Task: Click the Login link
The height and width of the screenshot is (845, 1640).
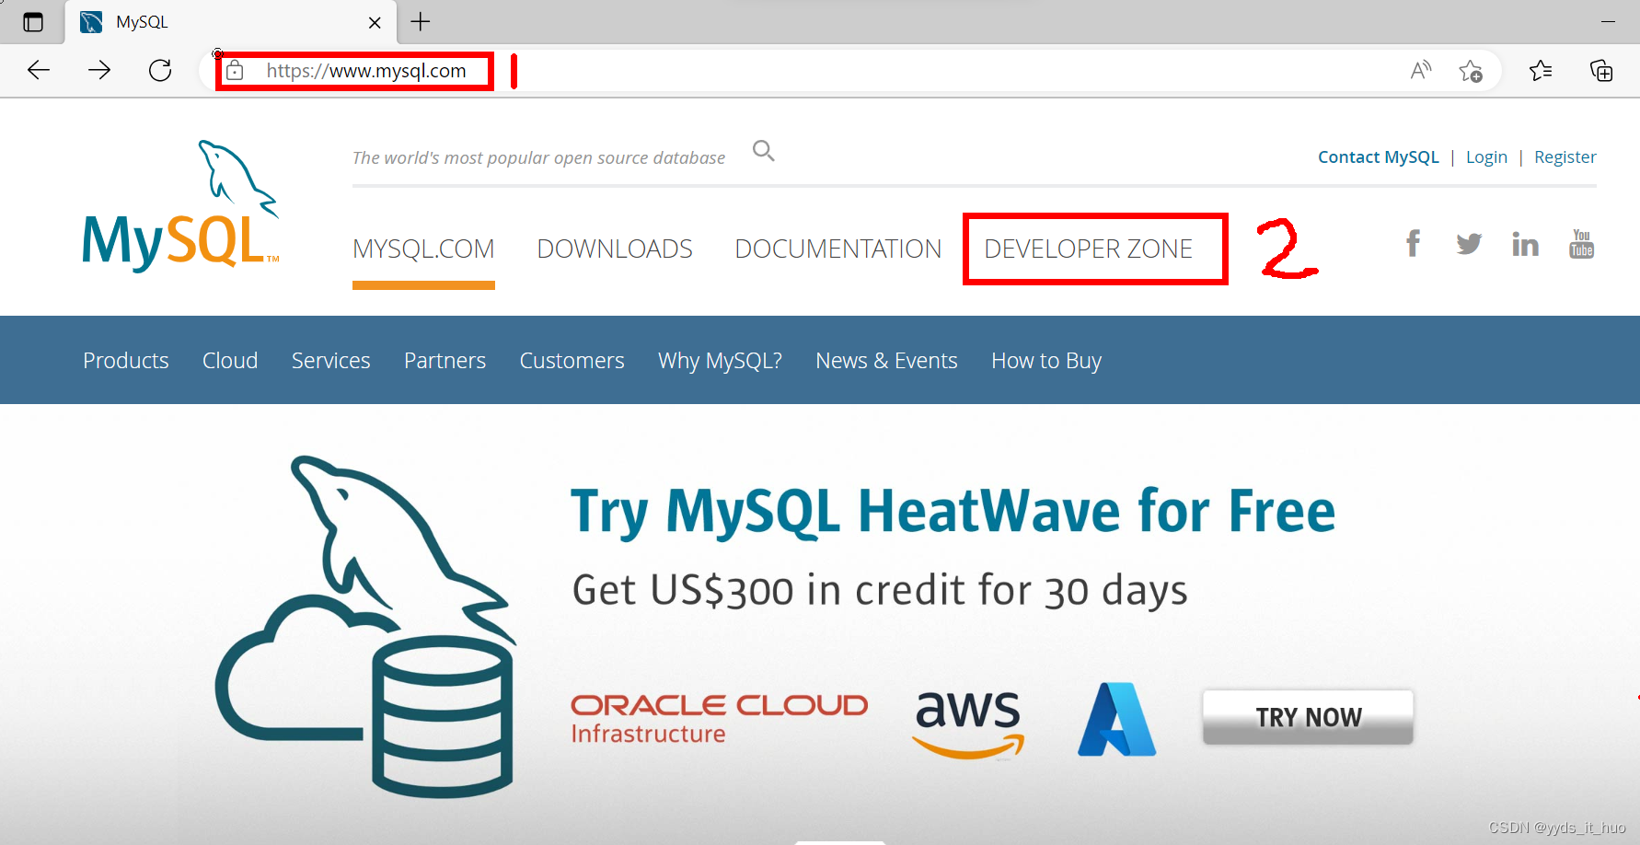Action: pos(1487,157)
